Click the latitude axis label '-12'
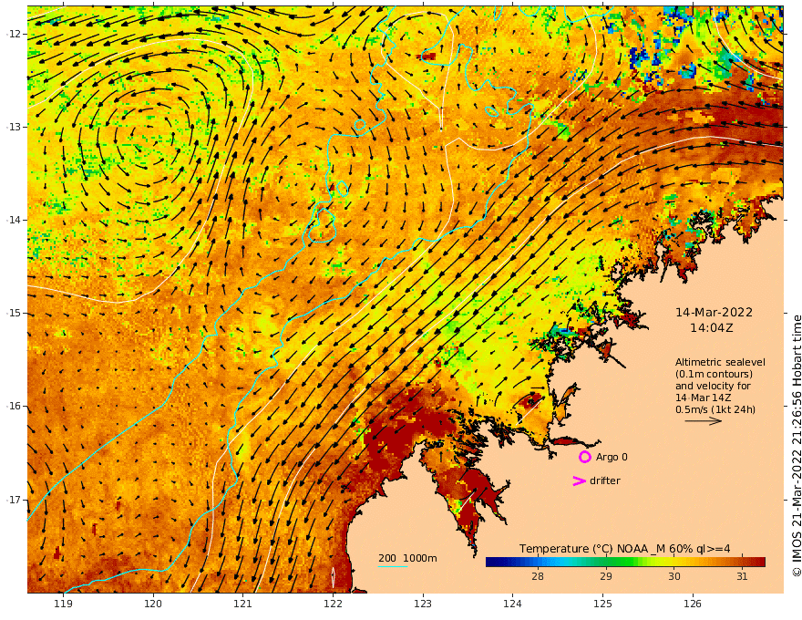The width and height of the screenshot is (802, 620). pyautogui.click(x=14, y=34)
